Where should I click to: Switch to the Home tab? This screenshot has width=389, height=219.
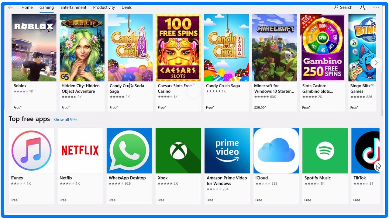(x=27, y=7)
